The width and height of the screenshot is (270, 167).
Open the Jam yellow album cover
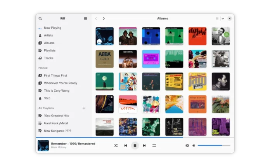(x=197, y=82)
